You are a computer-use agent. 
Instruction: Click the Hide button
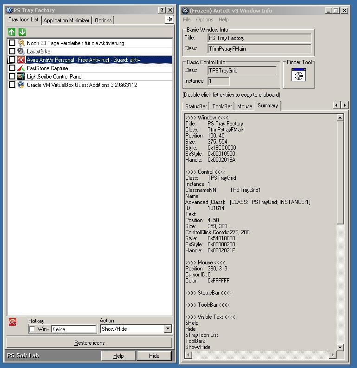[154, 356]
